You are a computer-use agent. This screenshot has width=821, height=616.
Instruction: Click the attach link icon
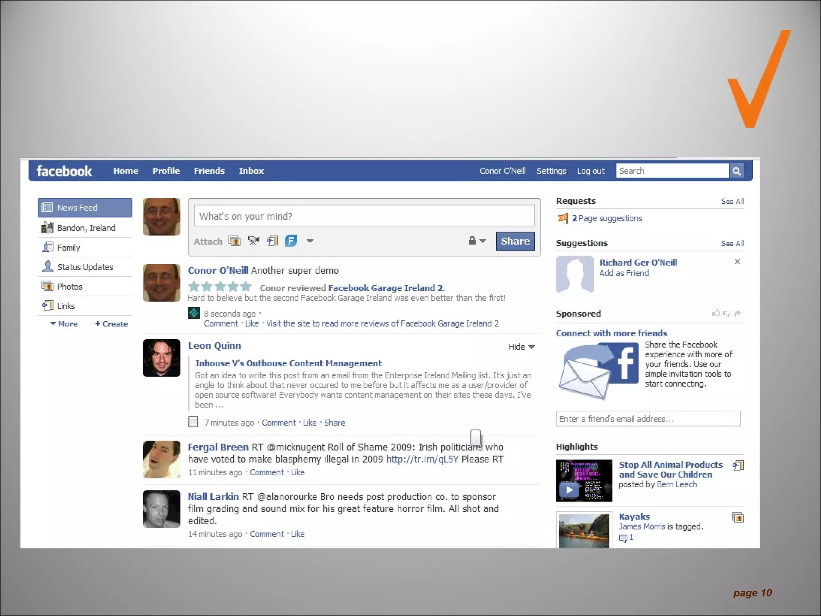273,241
